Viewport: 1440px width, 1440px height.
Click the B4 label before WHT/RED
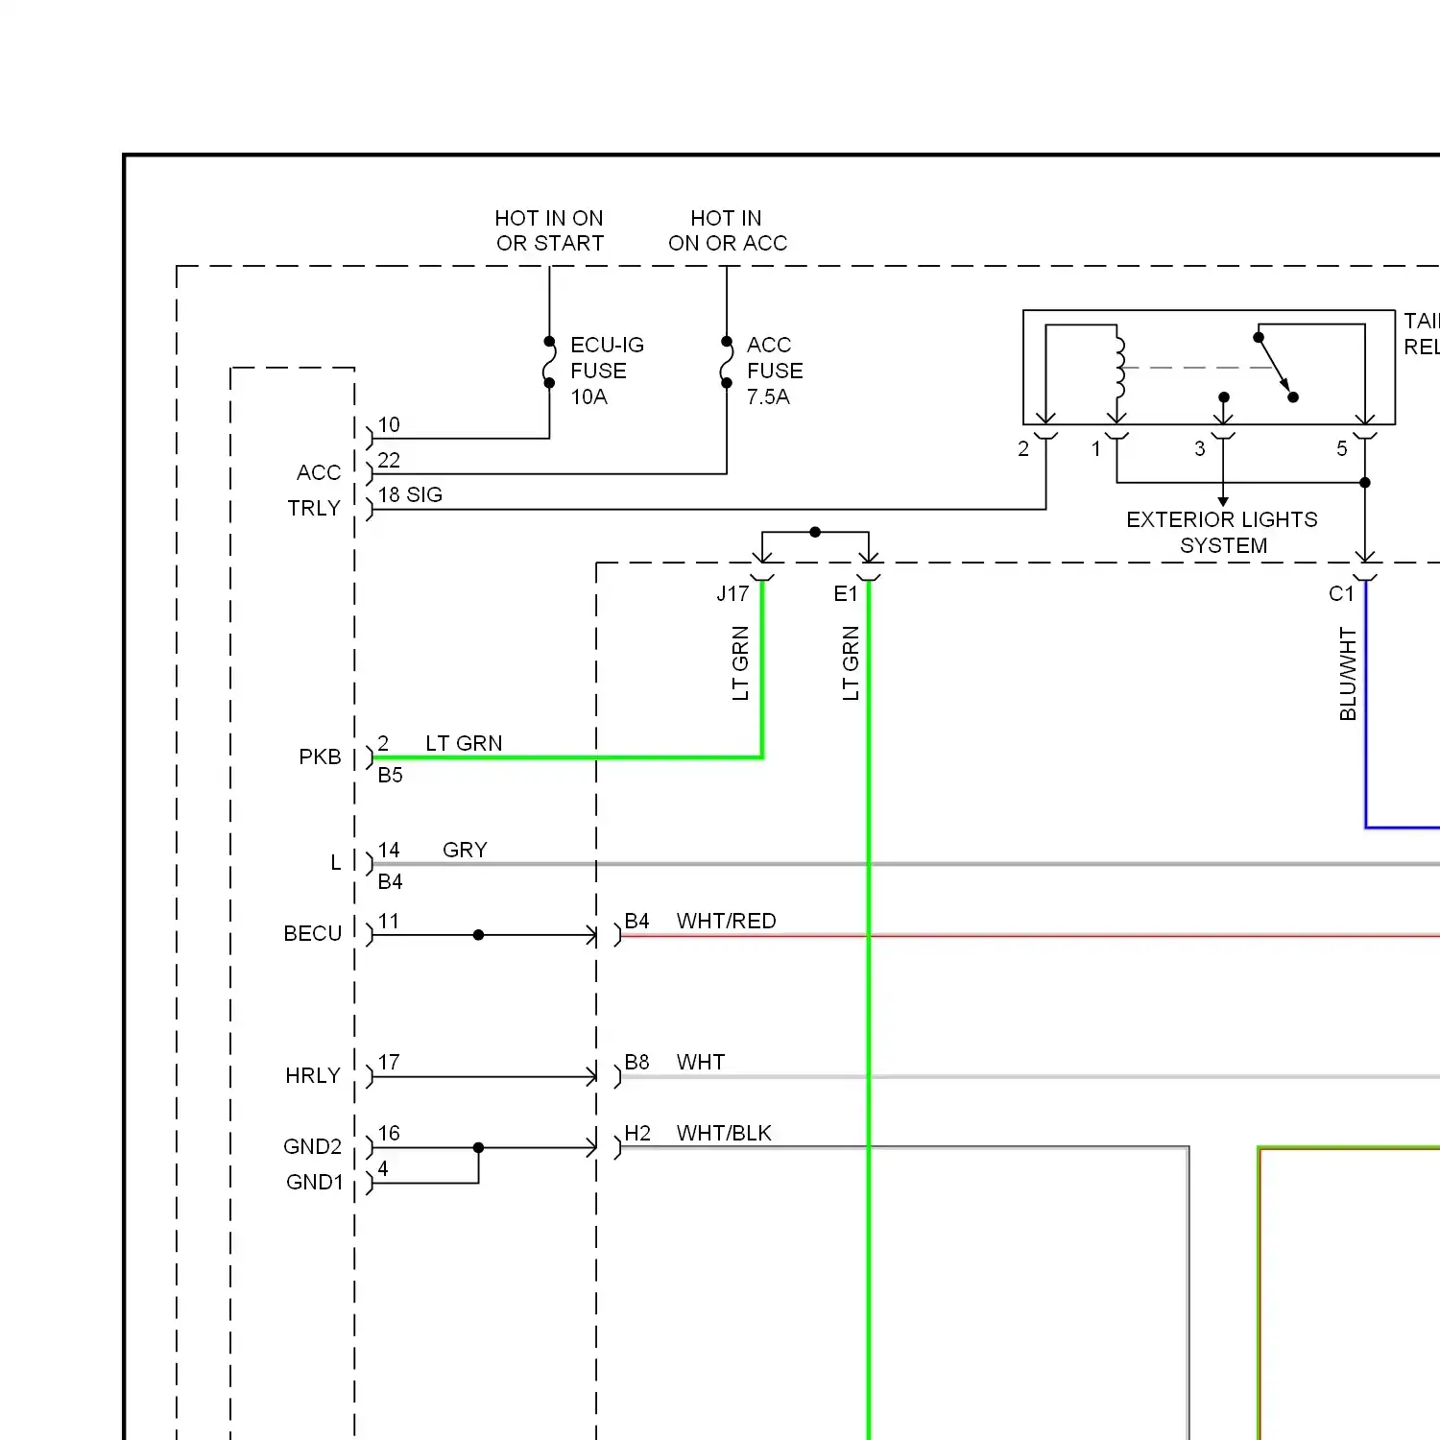pyautogui.click(x=637, y=921)
